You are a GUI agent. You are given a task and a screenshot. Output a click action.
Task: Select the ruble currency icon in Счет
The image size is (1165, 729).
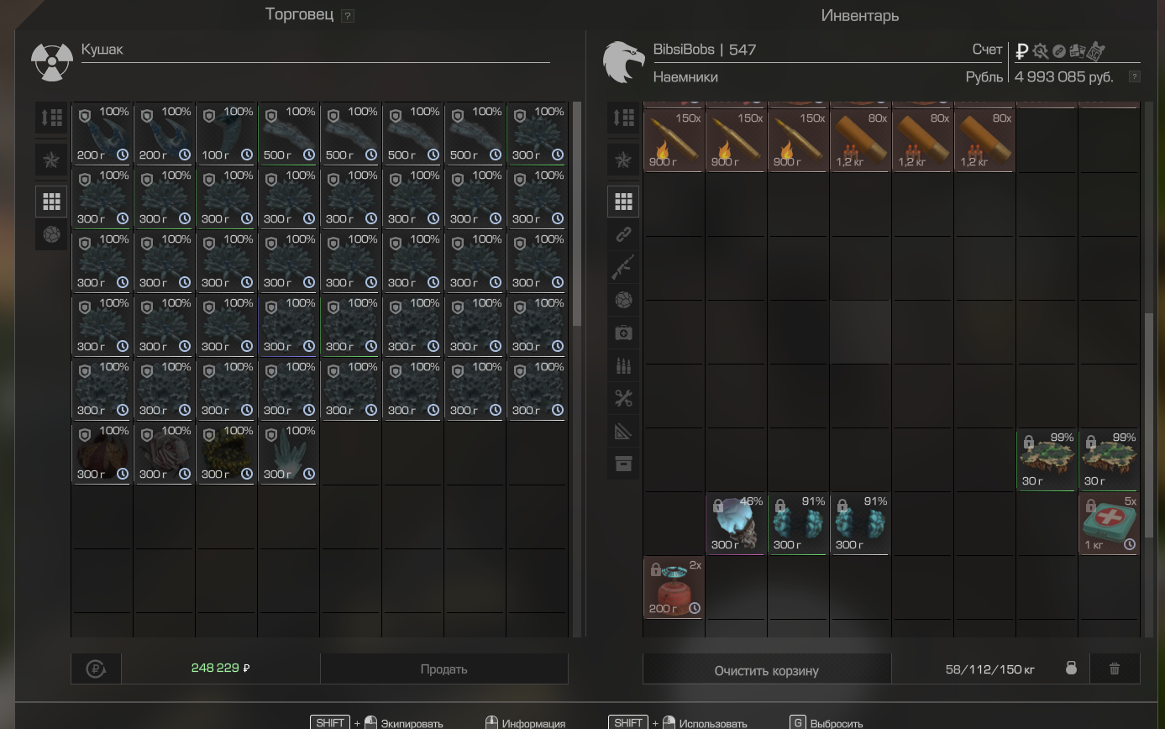point(1022,51)
